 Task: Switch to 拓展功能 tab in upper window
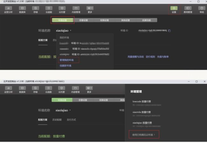tap(146, 20)
